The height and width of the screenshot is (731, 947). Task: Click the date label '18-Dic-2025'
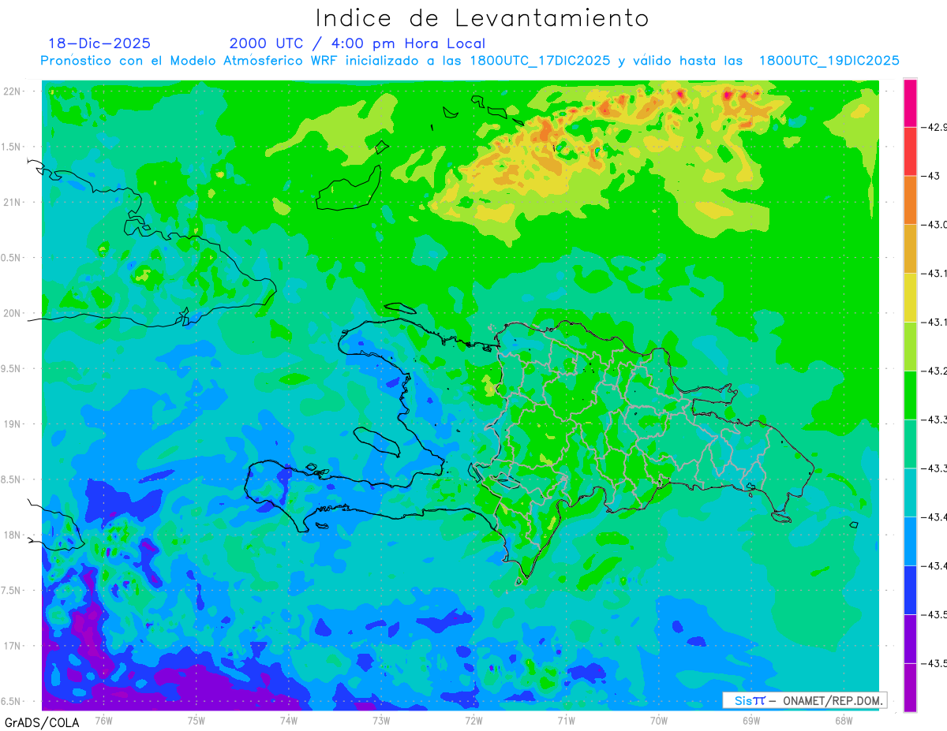point(99,43)
